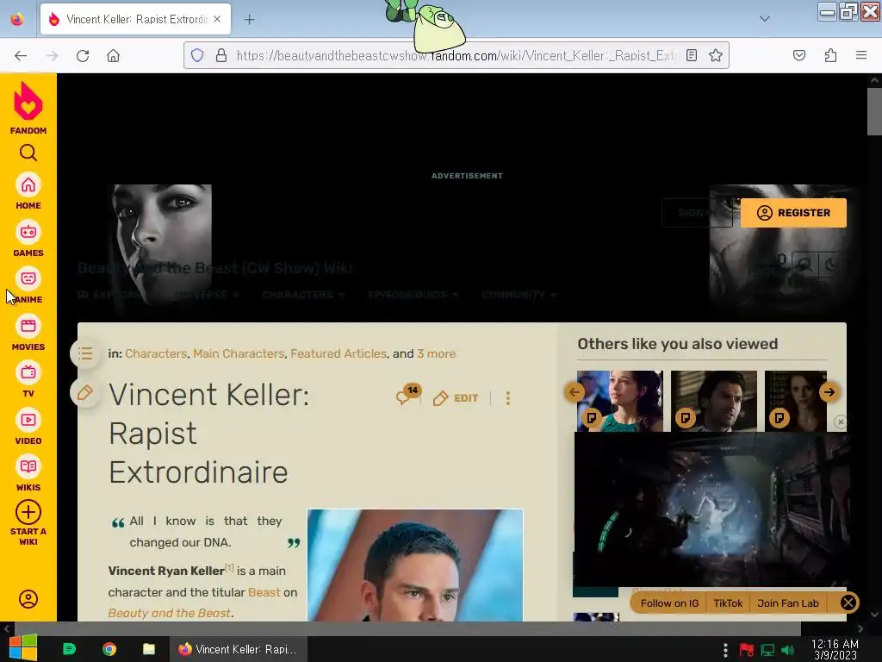Open first recommended thumbnail of woman in teal
The width and height of the screenshot is (882, 662).
620,401
